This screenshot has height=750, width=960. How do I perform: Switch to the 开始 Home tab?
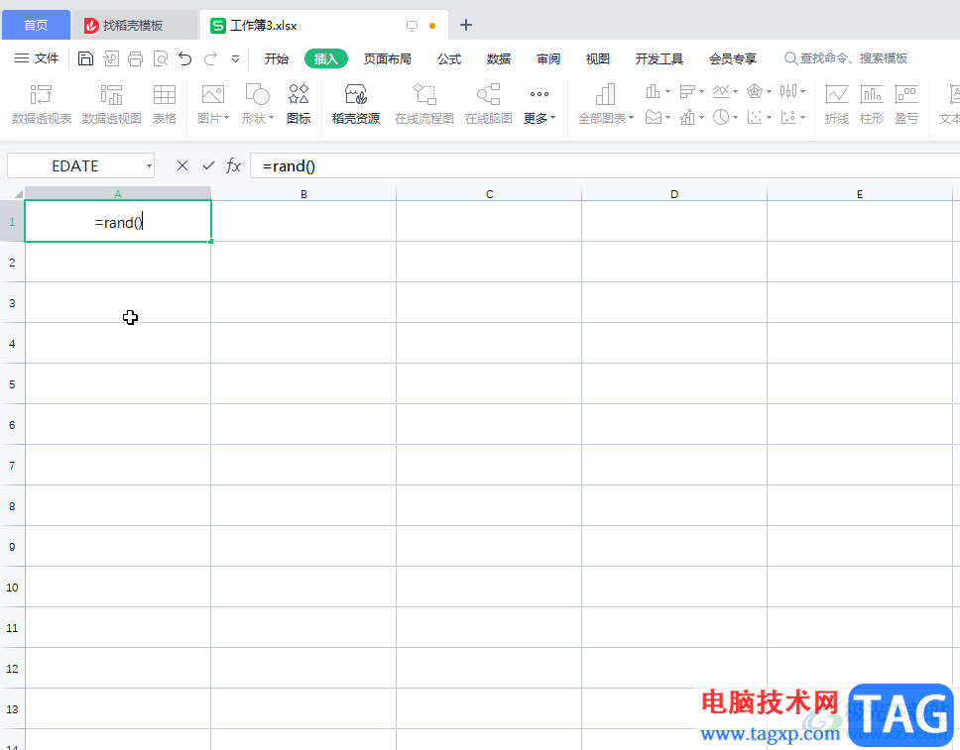coord(276,58)
